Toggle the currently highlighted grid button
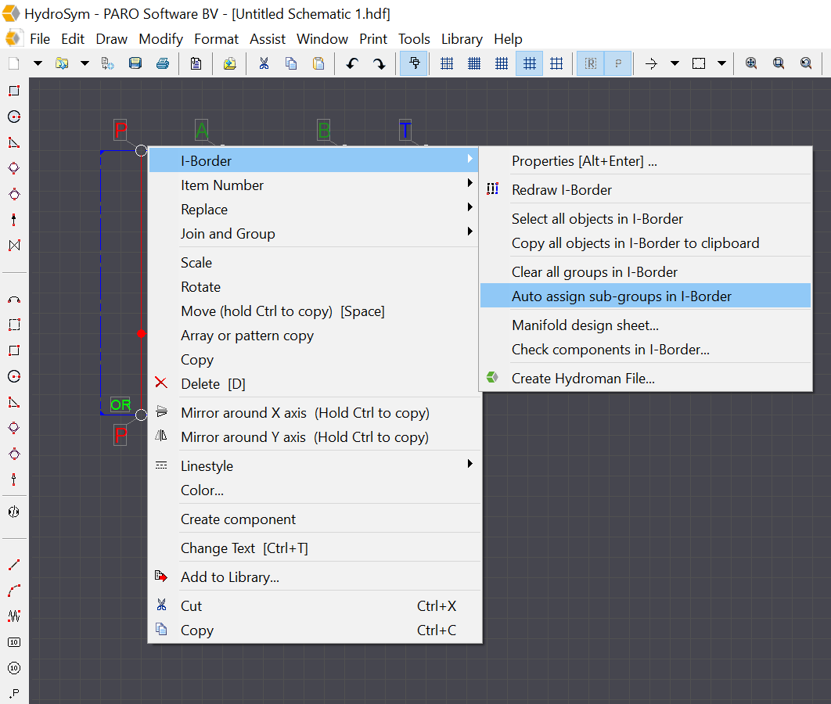The height and width of the screenshot is (704, 831). (x=529, y=63)
